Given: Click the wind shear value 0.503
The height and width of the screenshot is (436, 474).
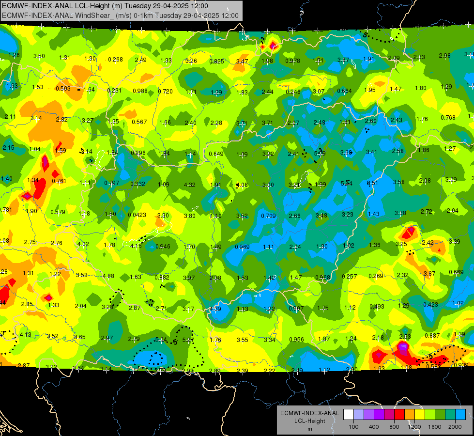Looking at the screenshot, I should click(63, 89).
